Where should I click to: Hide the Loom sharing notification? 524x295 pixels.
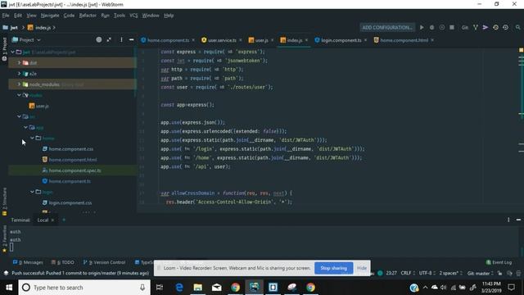pyautogui.click(x=362, y=268)
